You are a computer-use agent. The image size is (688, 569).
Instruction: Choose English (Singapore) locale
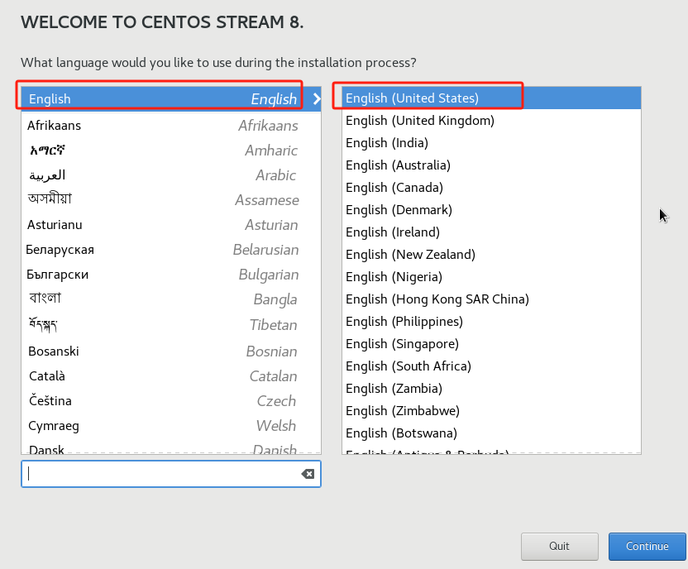click(x=491, y=343)
